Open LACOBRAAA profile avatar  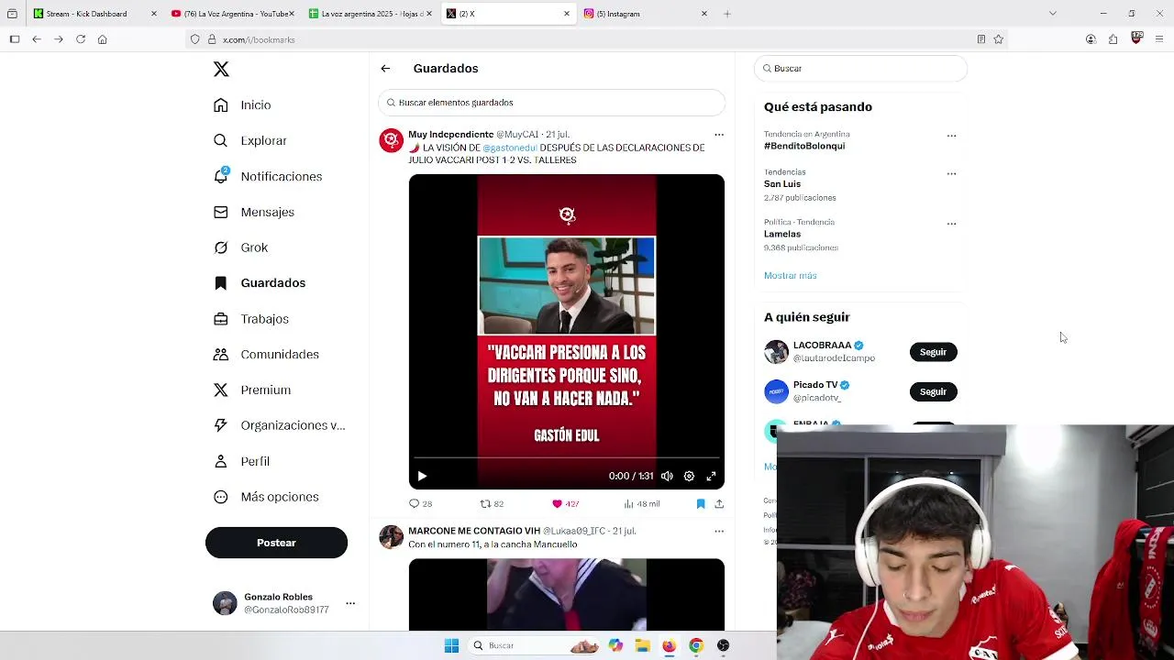click(776, 352)
